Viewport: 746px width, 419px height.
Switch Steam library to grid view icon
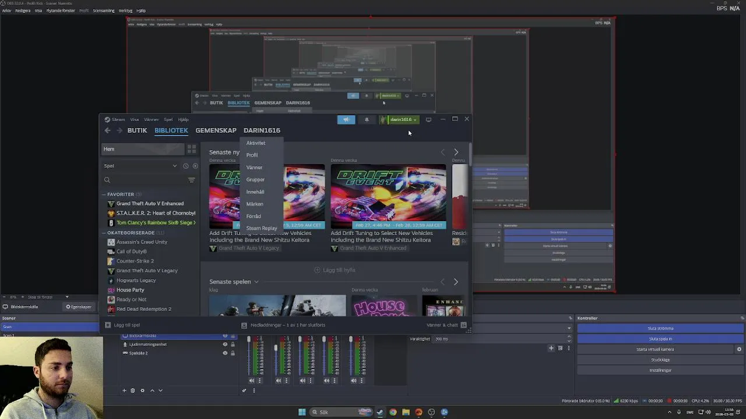pyautogui.click(x=191, y=149)
